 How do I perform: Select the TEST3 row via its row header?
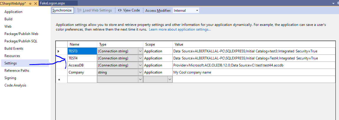pos(62,51)
